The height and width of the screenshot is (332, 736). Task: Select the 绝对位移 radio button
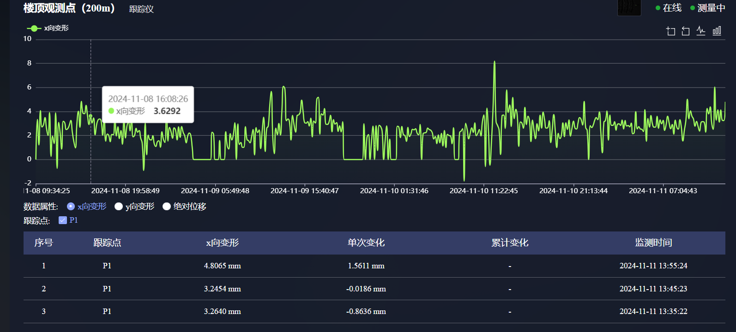(x=167, y=207)
